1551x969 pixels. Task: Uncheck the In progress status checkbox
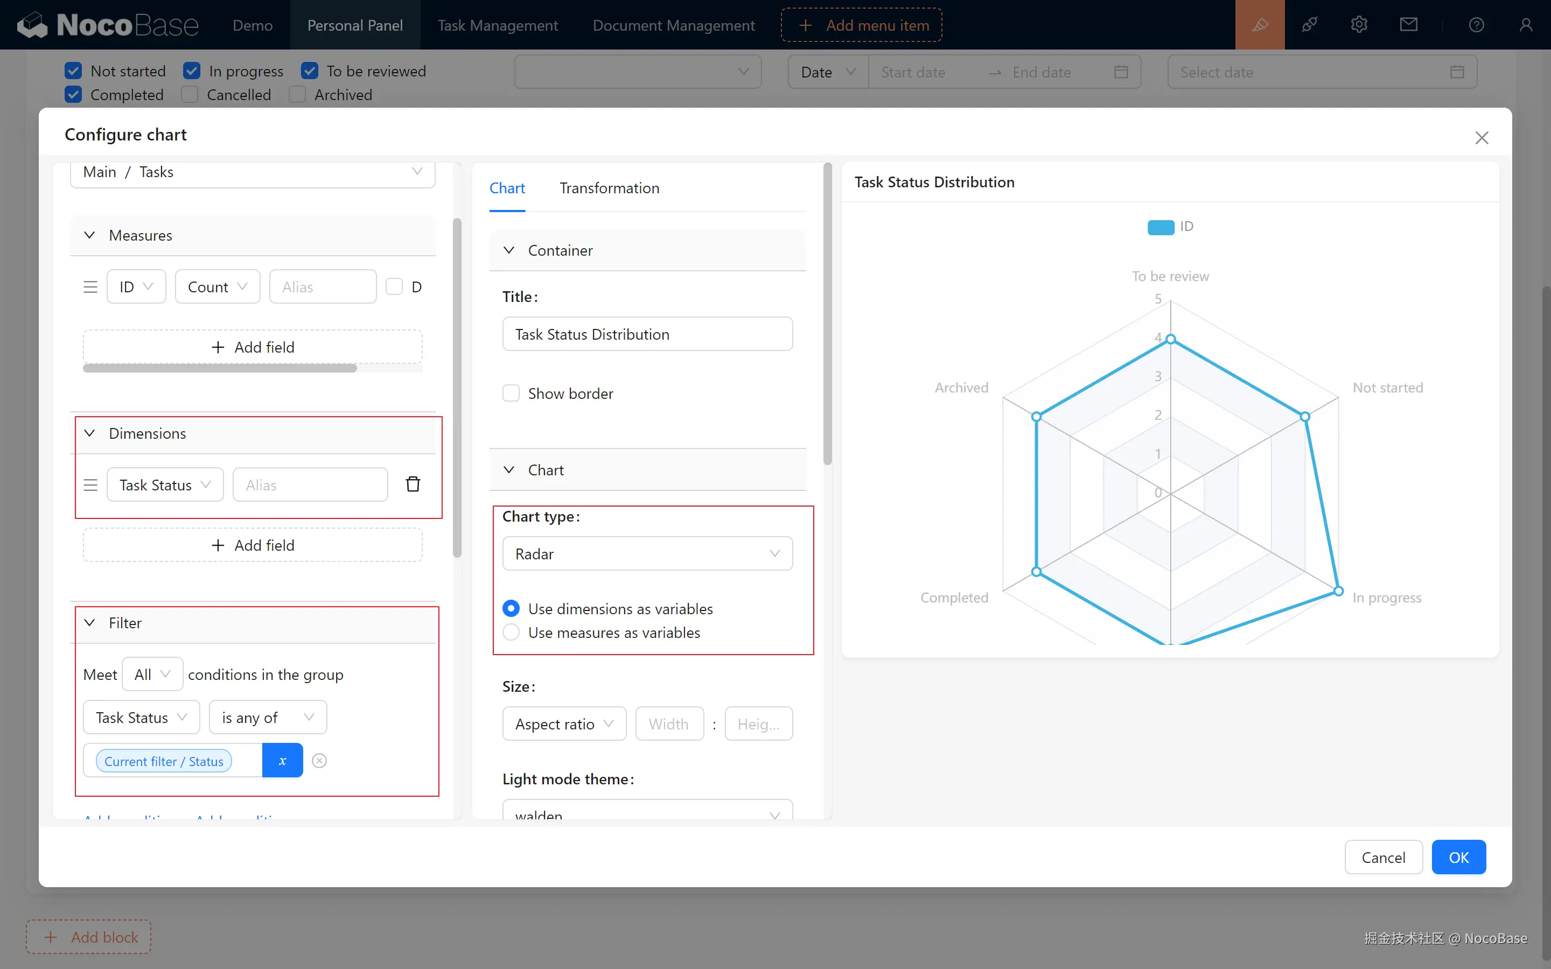192,71
